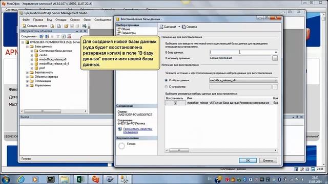Select the Общие page in restore dialog
This screenshot has height=184, width=328.
126,29
